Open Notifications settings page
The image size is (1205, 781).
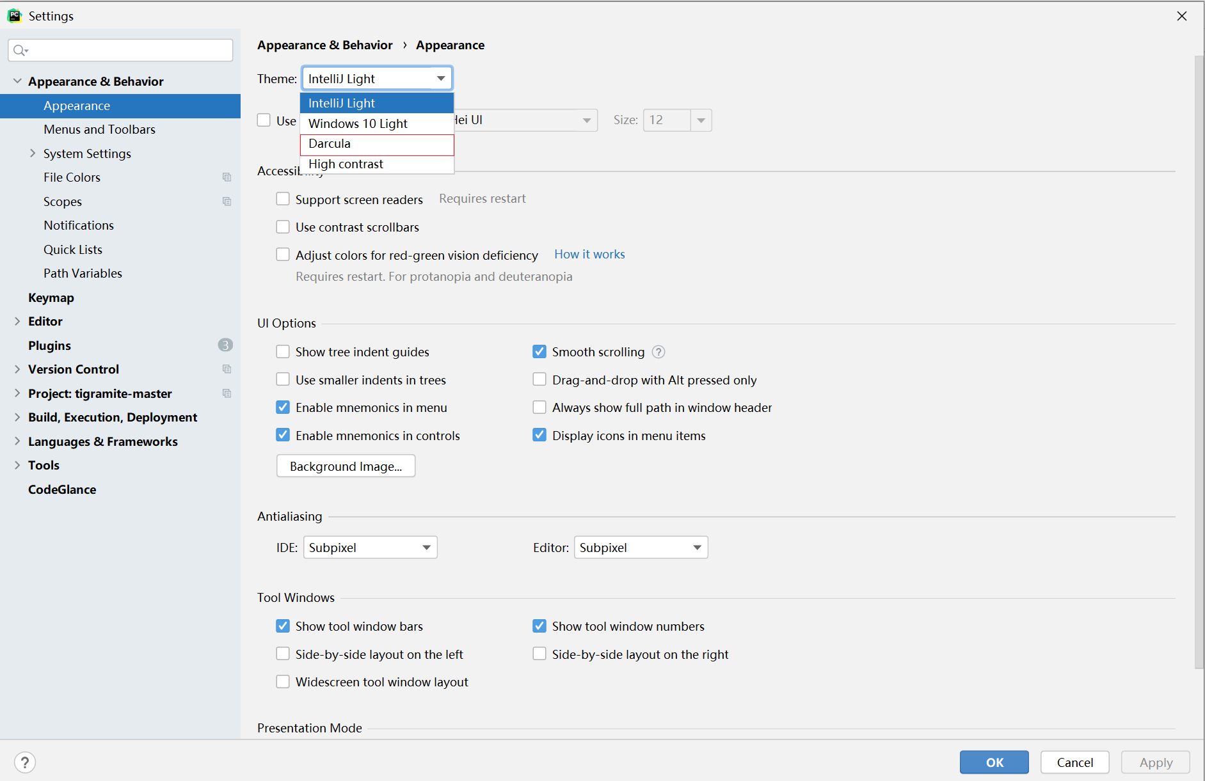[x=79, y=225]
